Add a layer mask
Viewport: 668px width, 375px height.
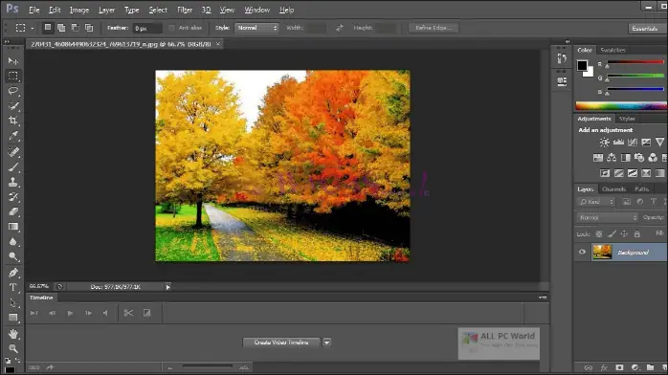point(619,367)
